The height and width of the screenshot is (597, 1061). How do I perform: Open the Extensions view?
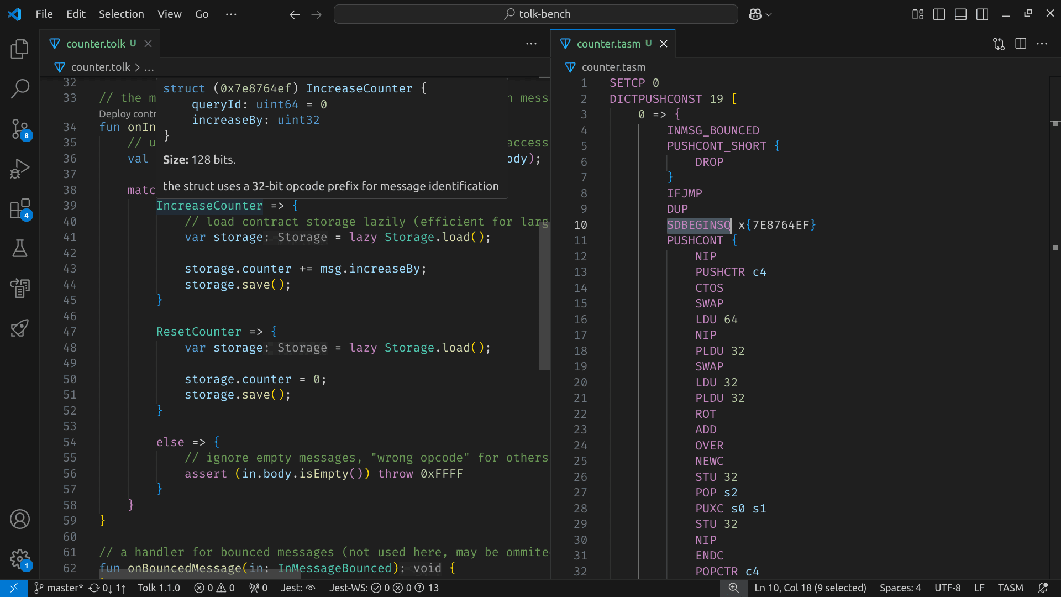(x=20, y=209)
